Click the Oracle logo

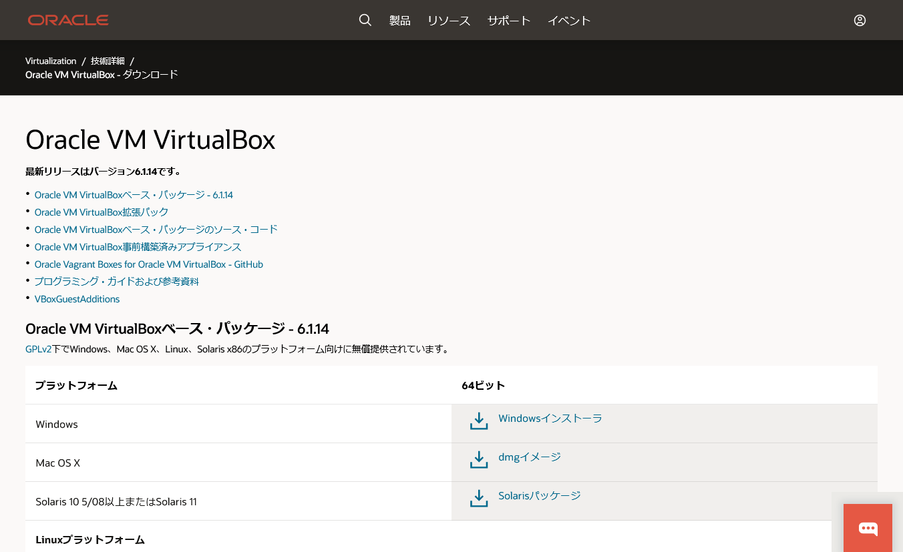point(67,19)
